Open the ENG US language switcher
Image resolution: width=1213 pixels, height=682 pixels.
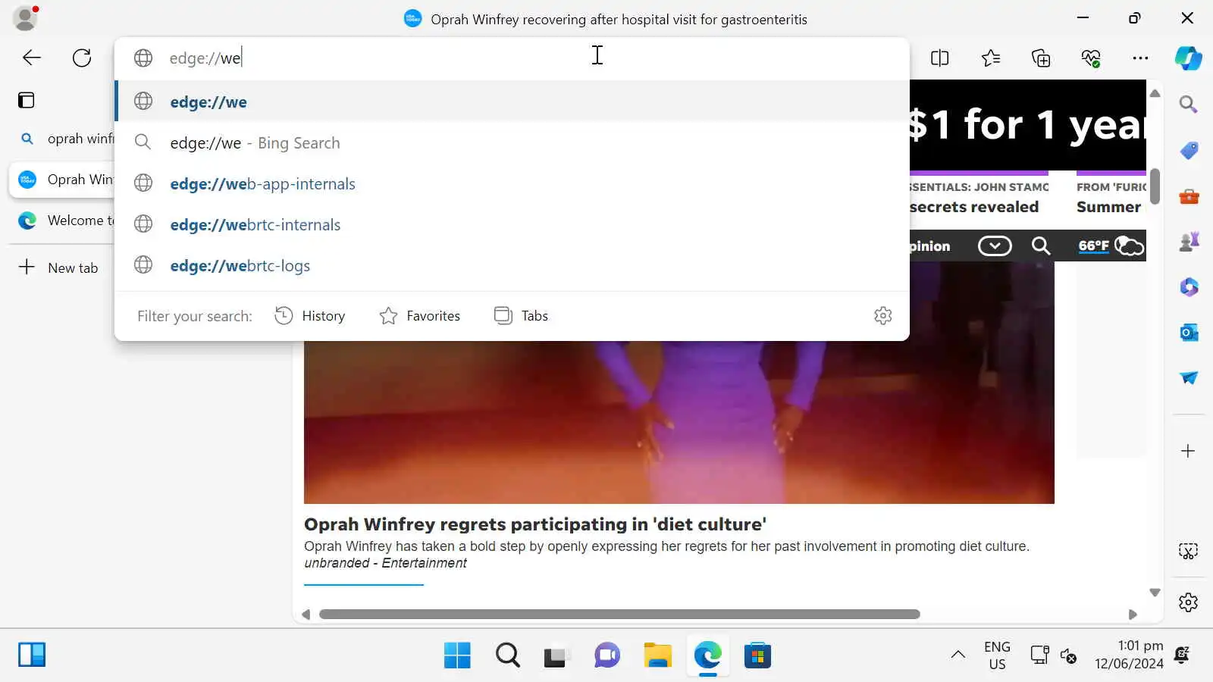tap(997, 655)
